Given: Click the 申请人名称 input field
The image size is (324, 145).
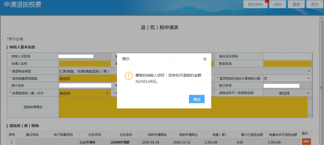Looking at the screenshot, I should pyautogui.click(x=85, y=64).
